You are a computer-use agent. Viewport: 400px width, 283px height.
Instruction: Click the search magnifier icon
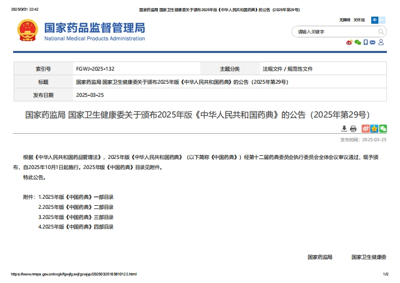coord(381,32)
